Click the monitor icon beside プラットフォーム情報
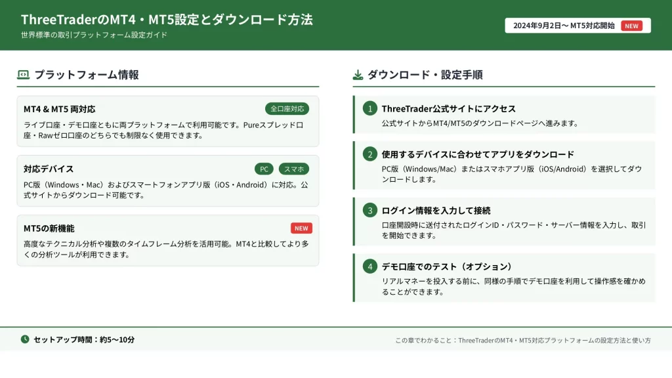Viewport: 672px width, 378px height. 23,75
